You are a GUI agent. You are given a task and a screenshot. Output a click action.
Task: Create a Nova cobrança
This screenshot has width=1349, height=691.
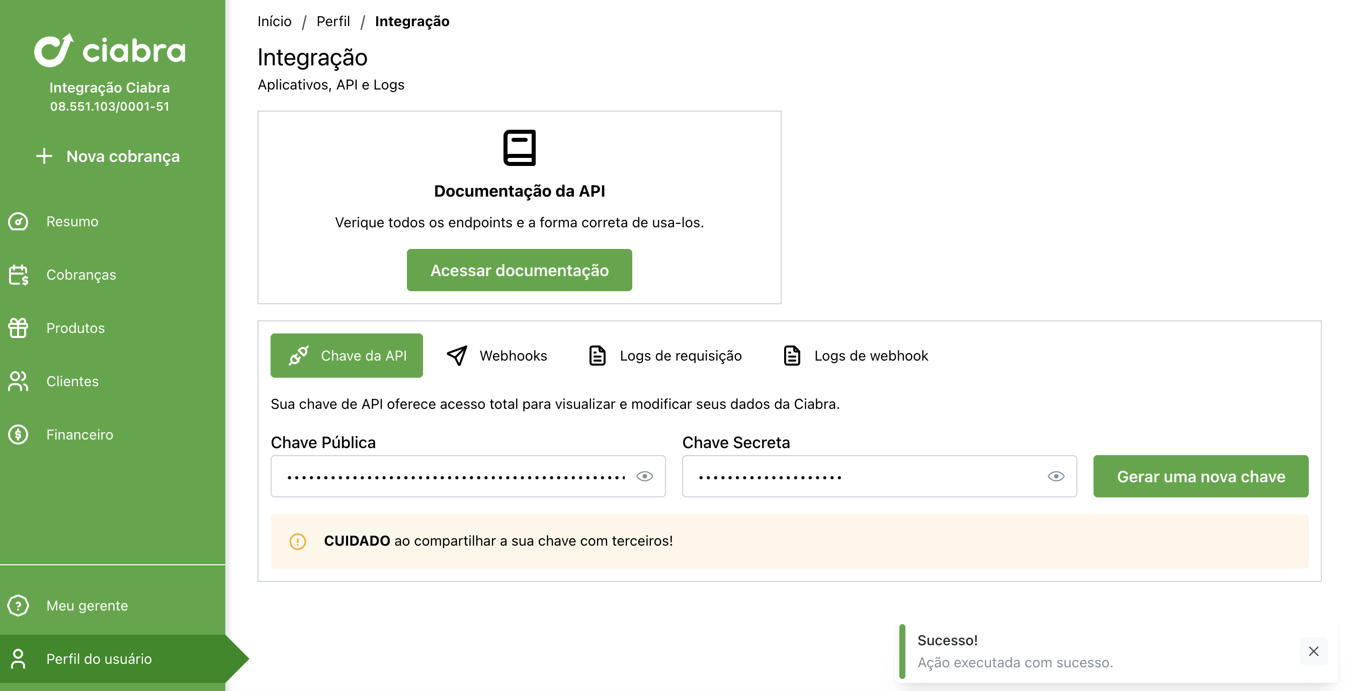[x=108, y=156]
